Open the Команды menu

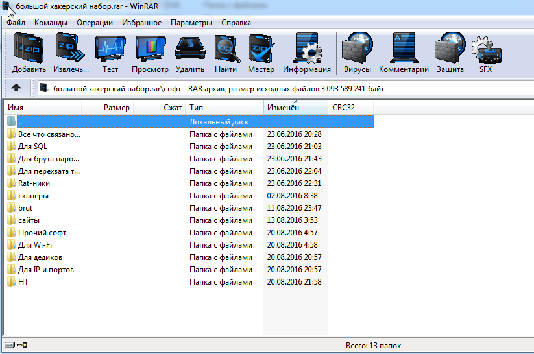(x=51, y=23)
